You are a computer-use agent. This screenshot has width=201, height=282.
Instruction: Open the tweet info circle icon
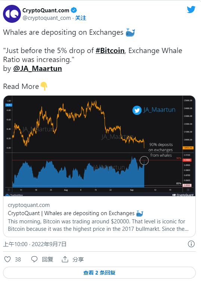click(191, 244)
